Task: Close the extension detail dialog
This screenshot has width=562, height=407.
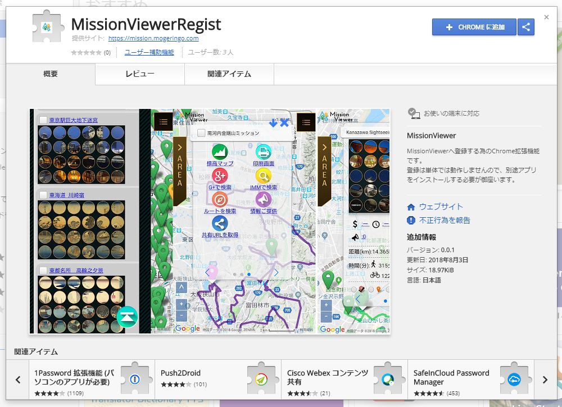Action: click(x=546, y=17)
